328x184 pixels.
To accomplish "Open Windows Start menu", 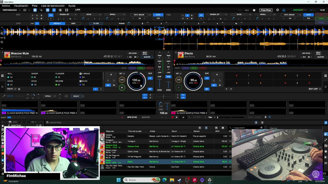I will click(119, 180).
